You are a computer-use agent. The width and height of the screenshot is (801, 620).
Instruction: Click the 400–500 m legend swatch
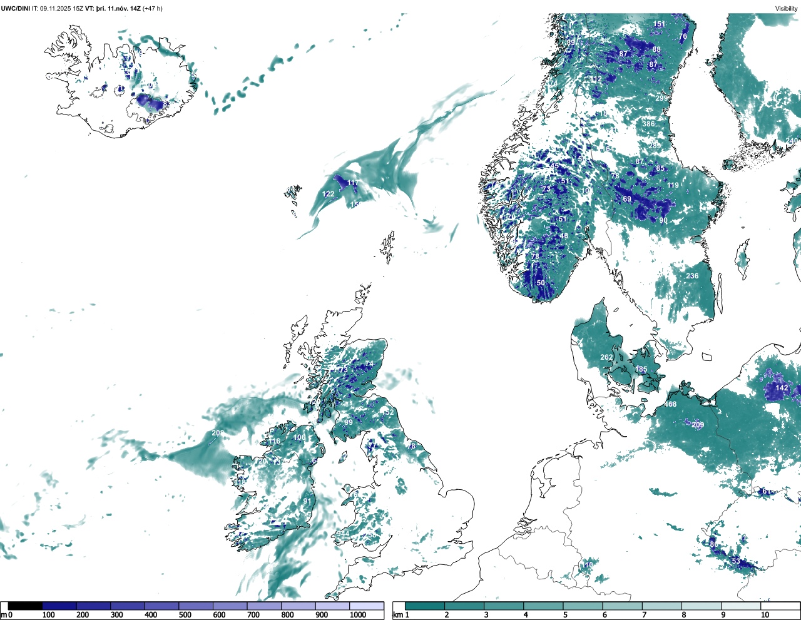tap(162, 606)
